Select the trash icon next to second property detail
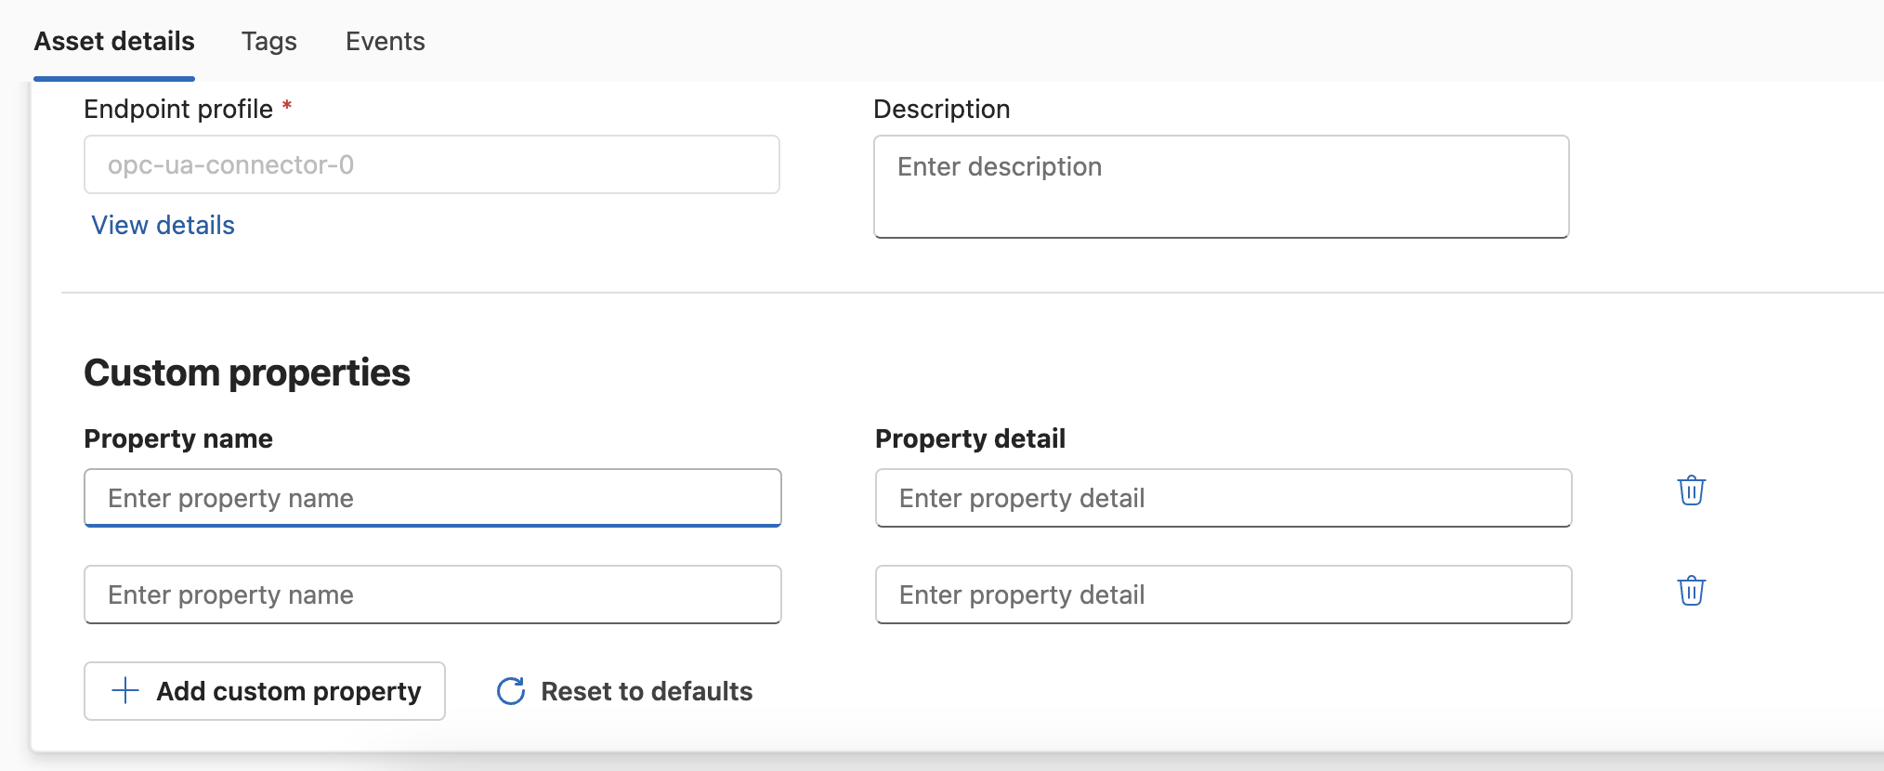Viewport: 1884px width, 771px height. (1691, 591)
